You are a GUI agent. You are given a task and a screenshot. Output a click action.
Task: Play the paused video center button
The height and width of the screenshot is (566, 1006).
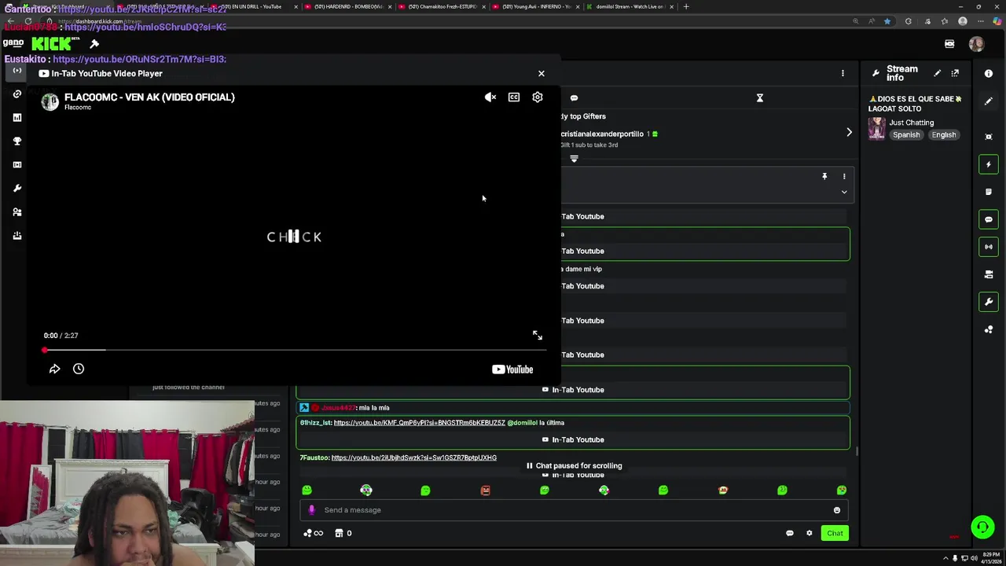(x=294, y=236)
